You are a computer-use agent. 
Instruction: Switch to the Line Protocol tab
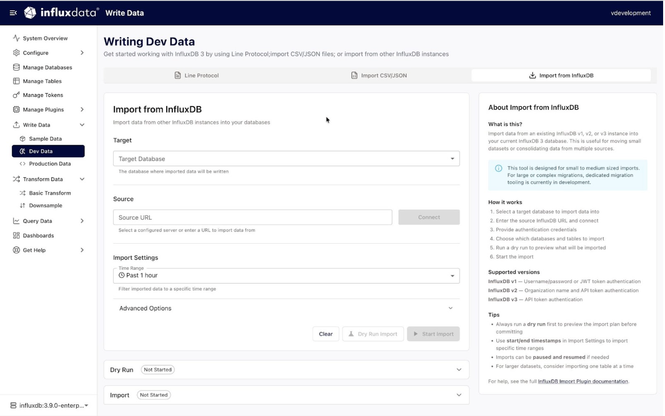tap(197, 75)
